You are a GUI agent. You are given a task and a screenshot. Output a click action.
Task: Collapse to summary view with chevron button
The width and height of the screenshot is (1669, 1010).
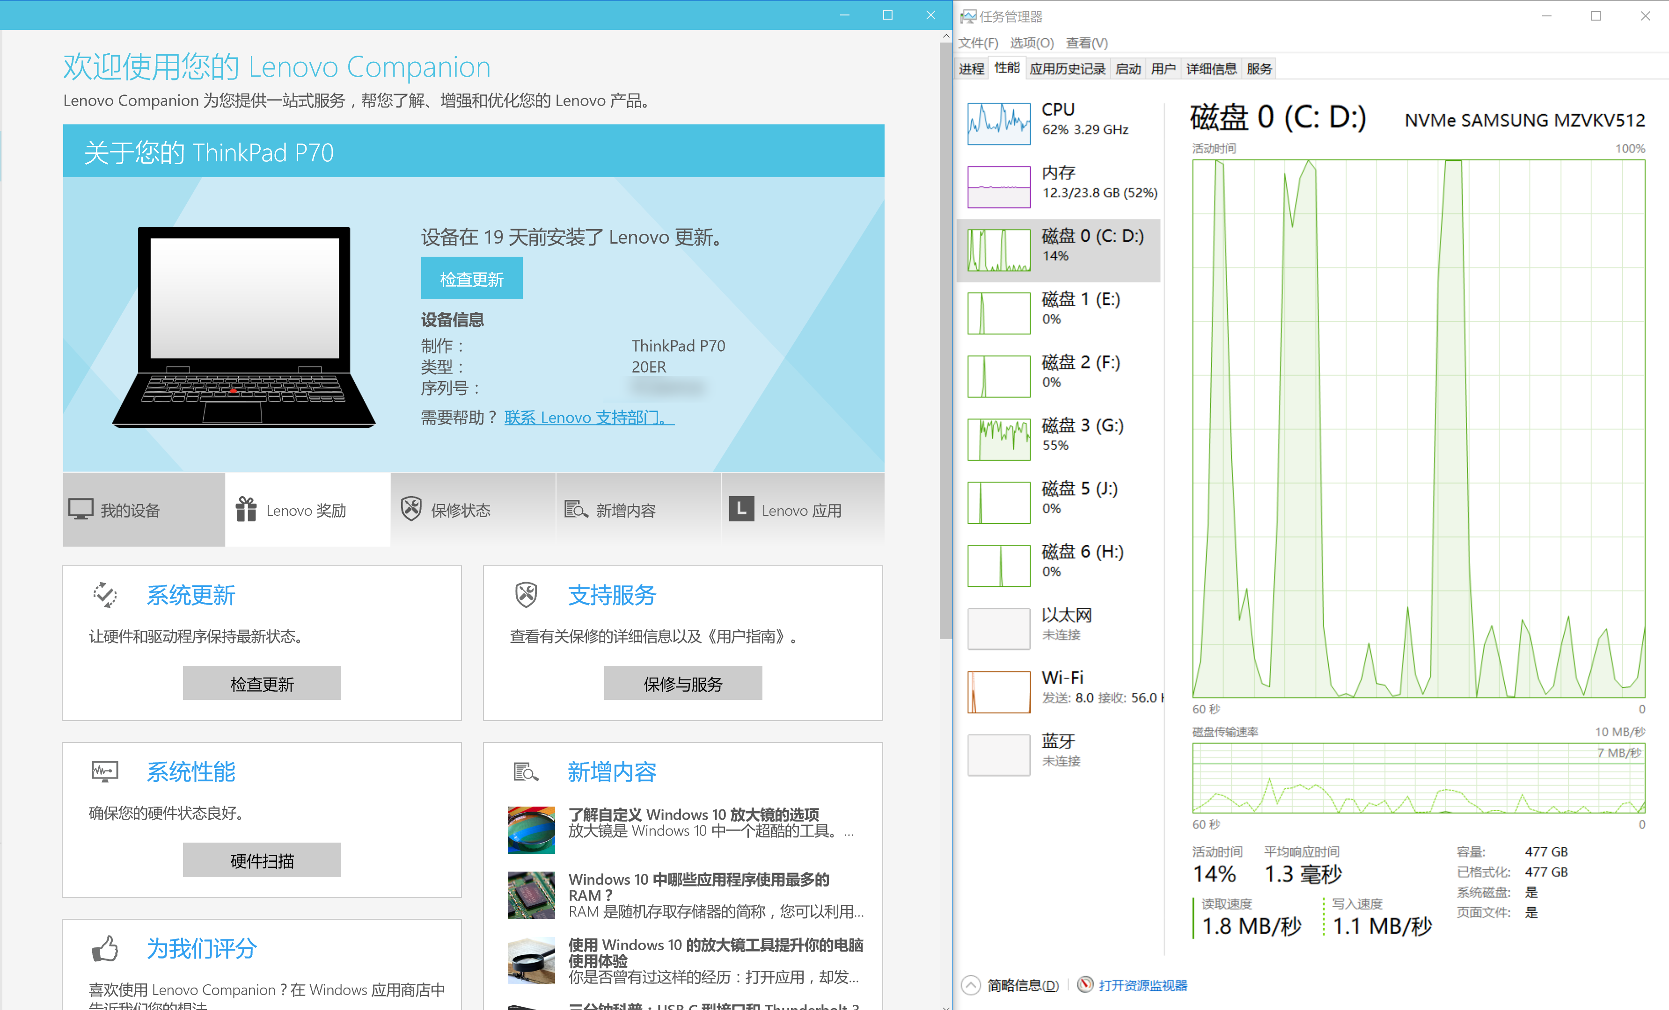[x=971, y=985]
